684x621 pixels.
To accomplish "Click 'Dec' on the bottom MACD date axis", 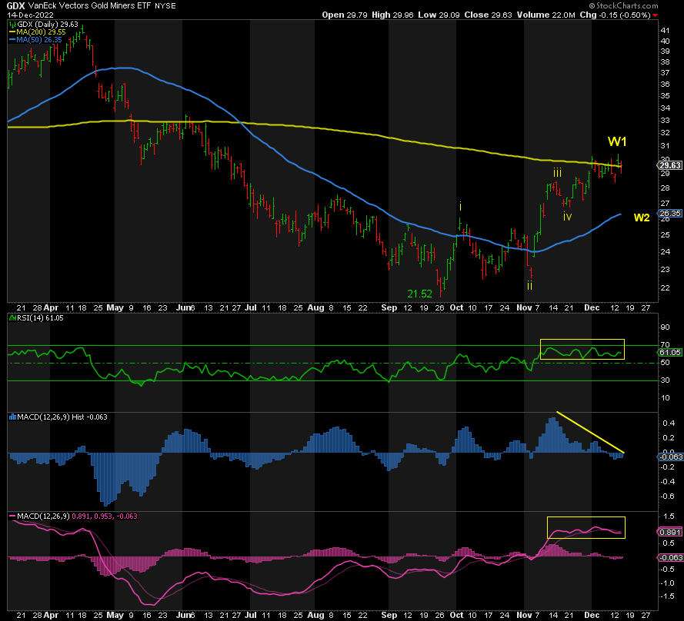I will click(592, 616).
